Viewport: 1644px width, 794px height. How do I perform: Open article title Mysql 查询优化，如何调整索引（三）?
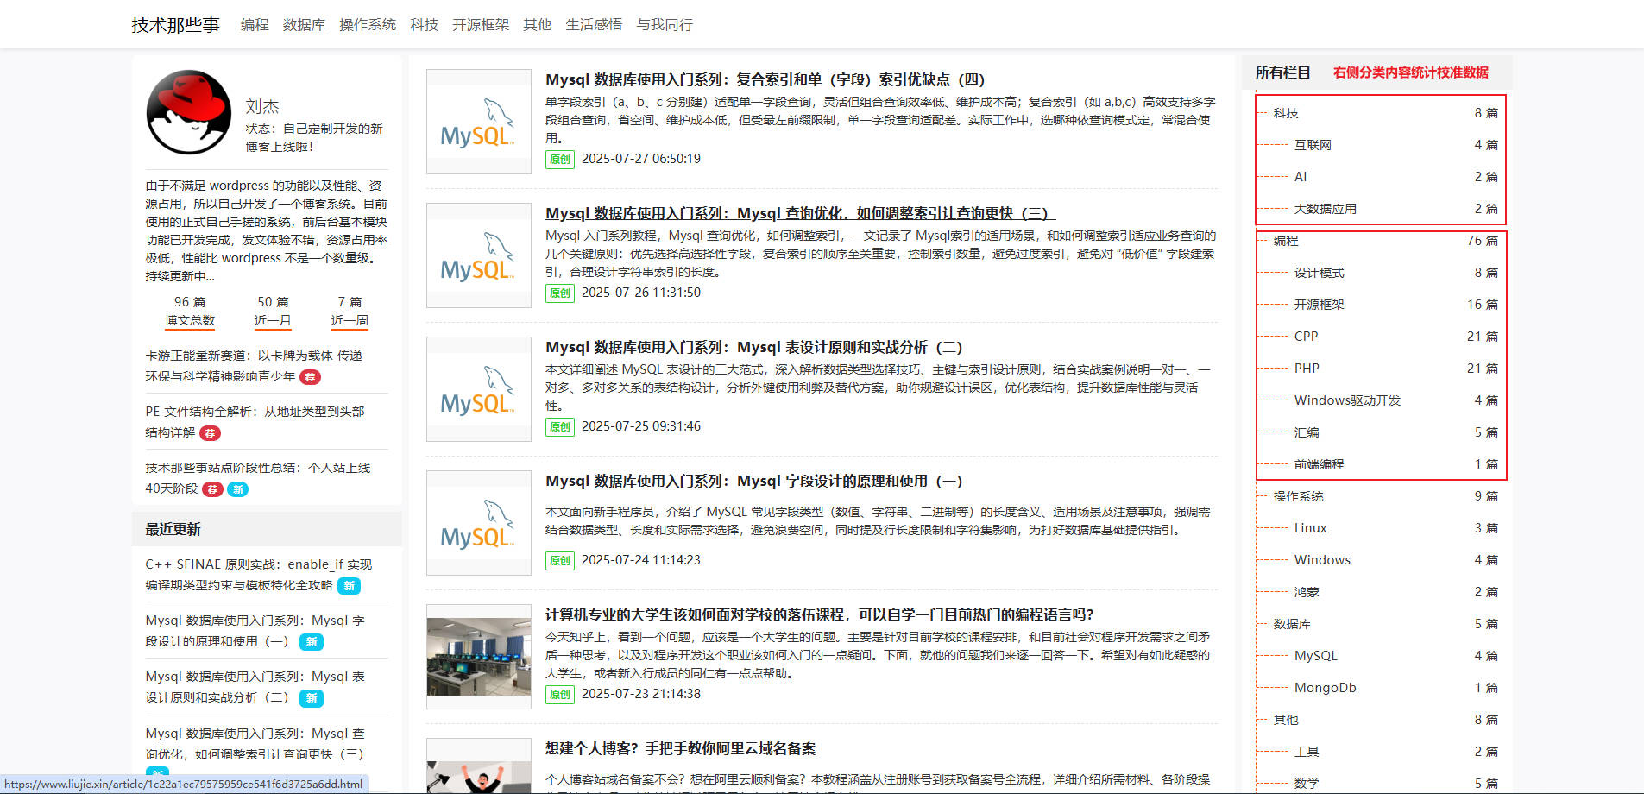click(800, 213)
